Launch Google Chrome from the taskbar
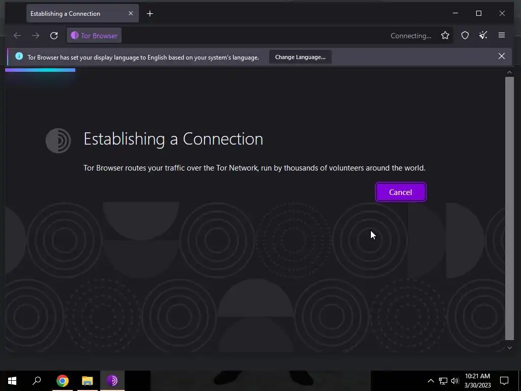Screen dimensions: 521x391 (63, 381)
